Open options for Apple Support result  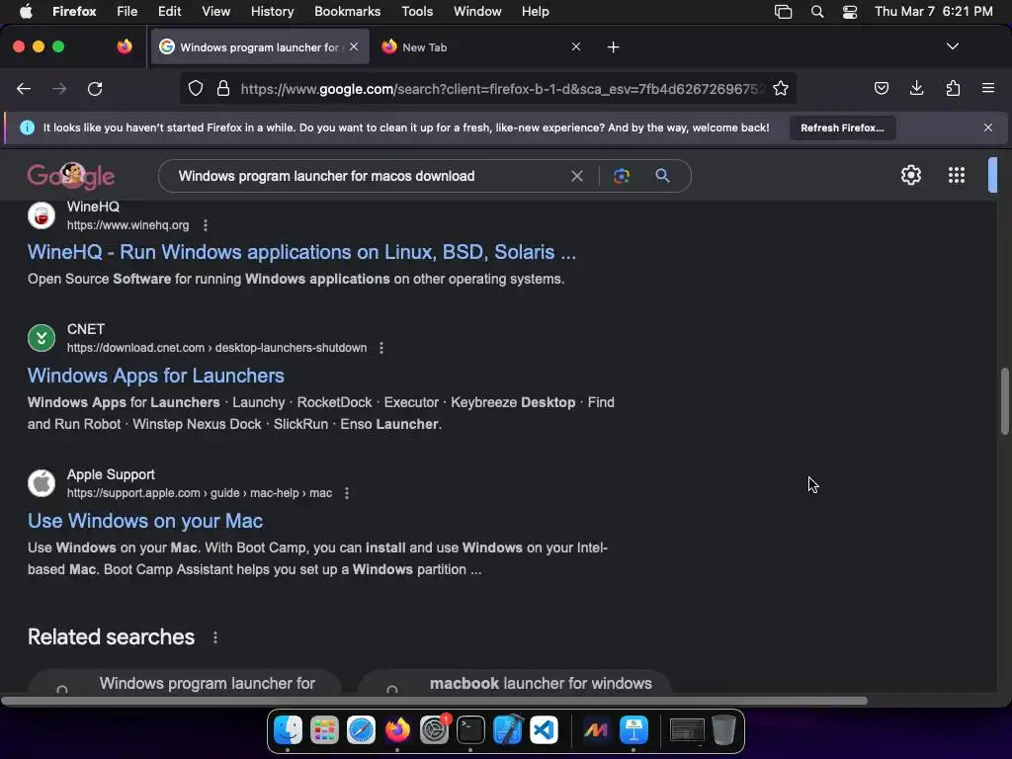pyautogui.click(x=347, y=493)
